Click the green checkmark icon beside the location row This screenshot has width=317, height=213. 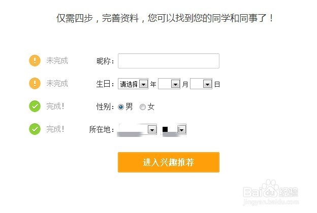pyautogui.click(x=35, y=129)
